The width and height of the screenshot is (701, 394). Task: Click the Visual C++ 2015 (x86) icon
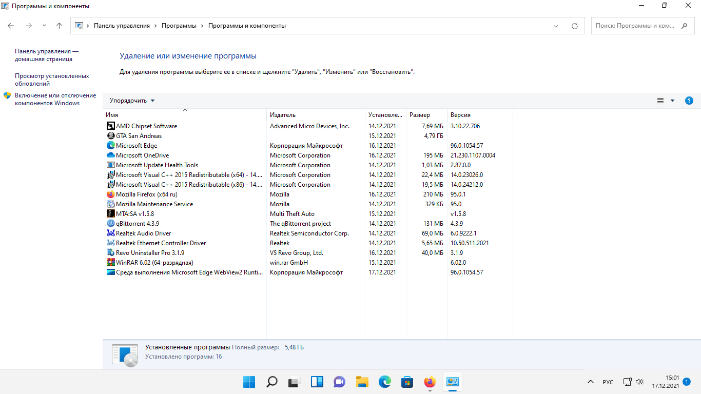(110, 184)
